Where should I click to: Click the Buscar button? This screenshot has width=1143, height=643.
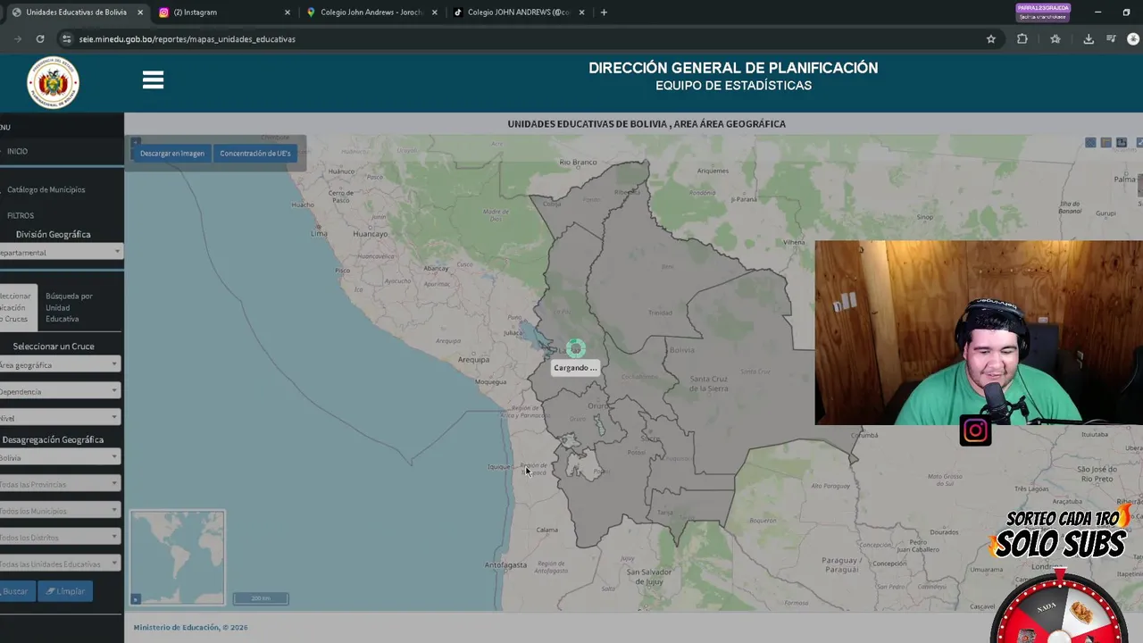[16, 591]
